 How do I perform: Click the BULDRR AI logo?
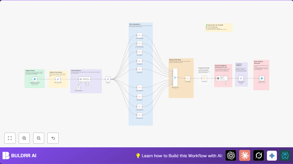pos(20,156)
